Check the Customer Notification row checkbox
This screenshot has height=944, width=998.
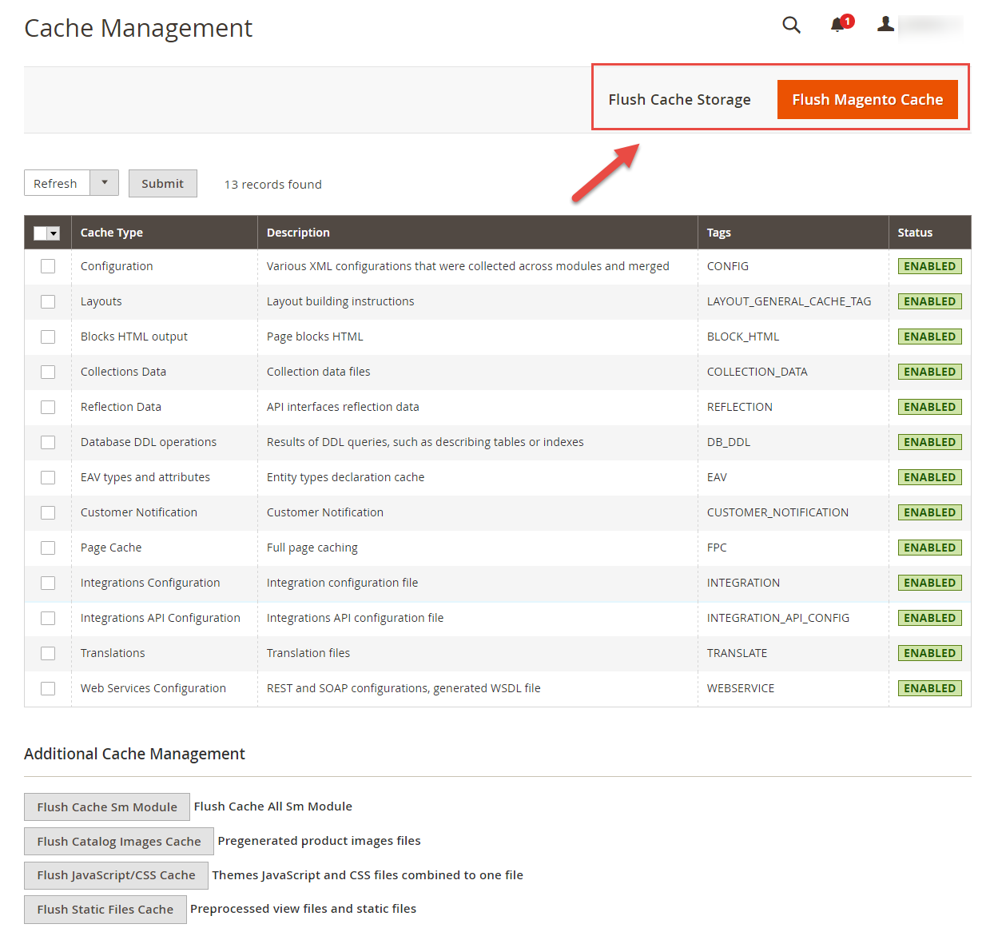[x=48, y=512]
